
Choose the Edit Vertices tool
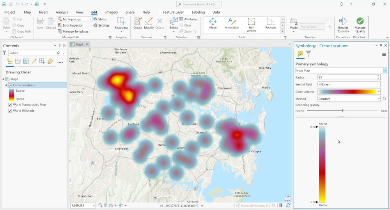point(251,25)
